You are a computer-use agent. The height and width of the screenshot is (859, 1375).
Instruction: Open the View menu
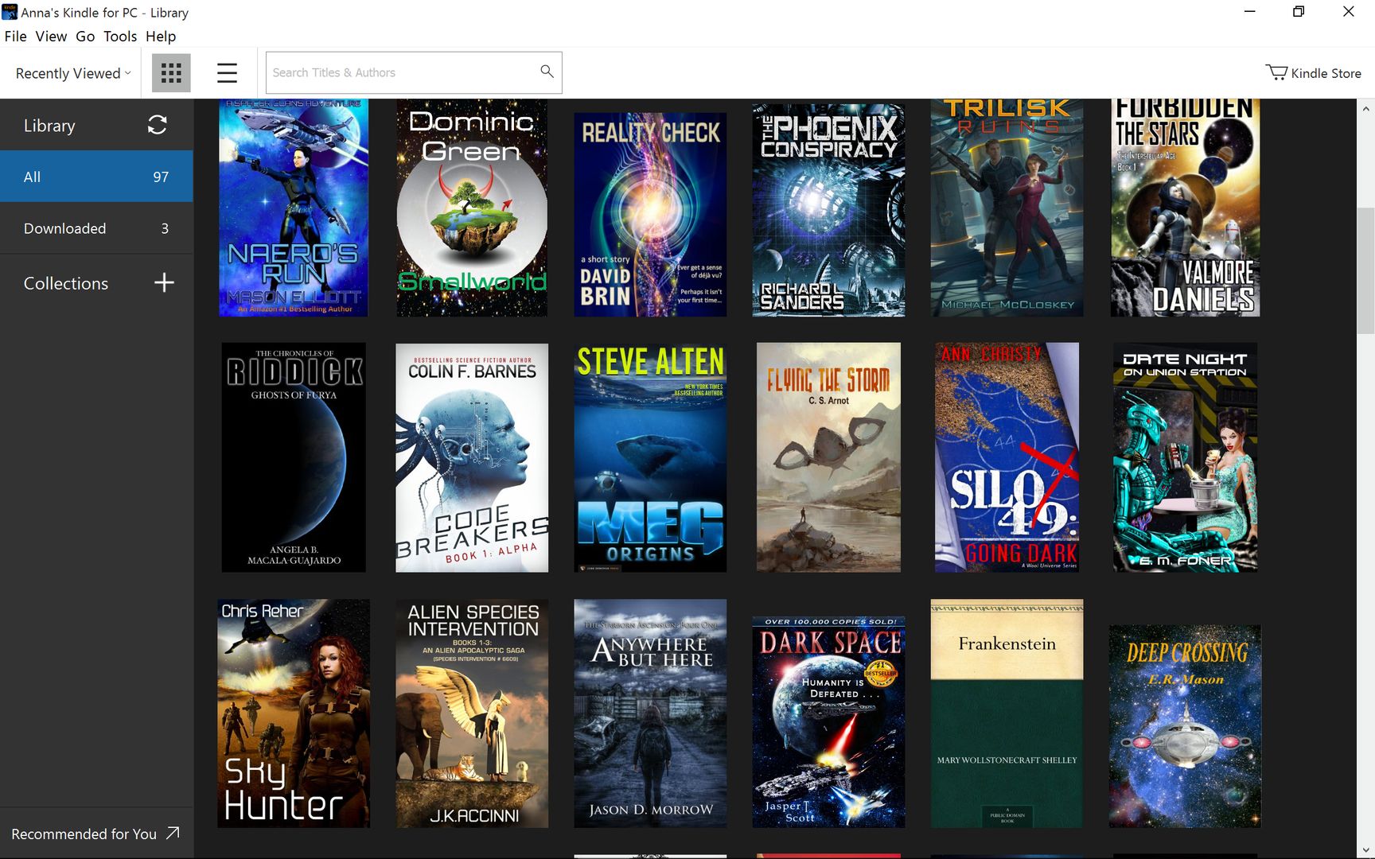(51, 36)
